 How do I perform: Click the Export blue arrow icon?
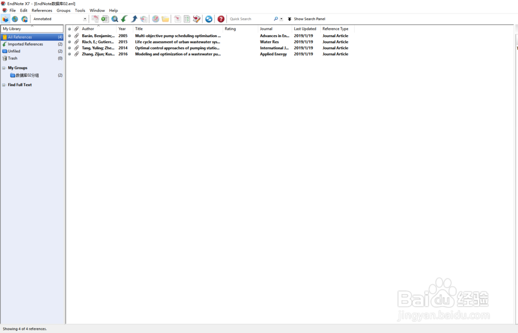click(x=134, y=19)
